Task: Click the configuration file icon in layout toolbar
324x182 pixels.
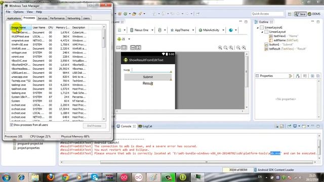Action: [x=119, y=30]
